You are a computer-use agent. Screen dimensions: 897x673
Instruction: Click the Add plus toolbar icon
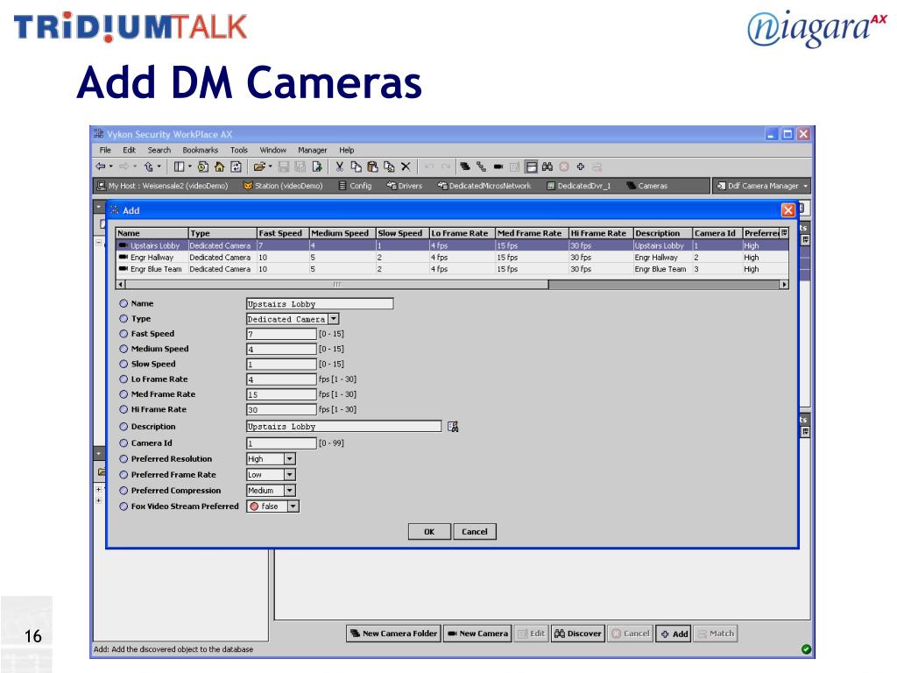pyautogui.click(x=581, y=166)
